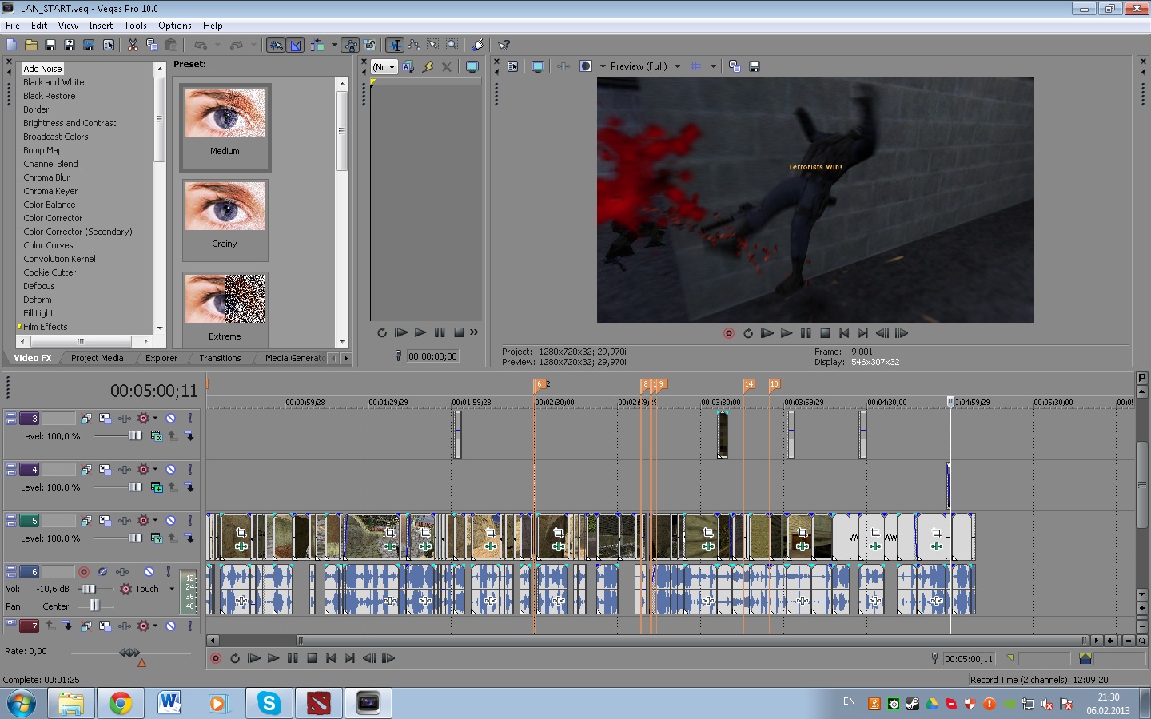This screenshot has width=1151, height=719.
Task: Open Track Motion on track 3
Action: 105,418
